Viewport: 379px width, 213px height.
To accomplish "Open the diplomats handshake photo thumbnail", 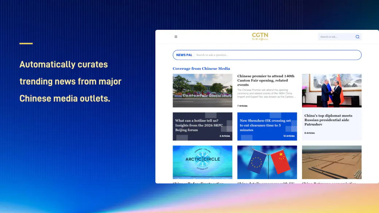I will 332,90.
